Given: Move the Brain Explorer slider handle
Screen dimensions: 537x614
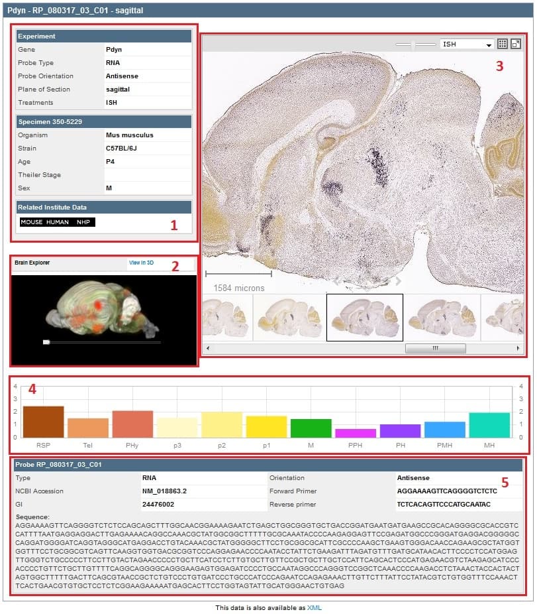Looking at the screenshot, I should [46, 342].
